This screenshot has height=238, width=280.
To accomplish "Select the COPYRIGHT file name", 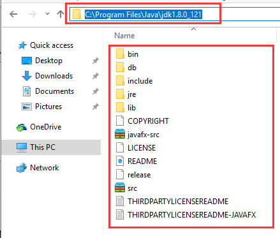I will pyautogui.click(x=148, y=121).
